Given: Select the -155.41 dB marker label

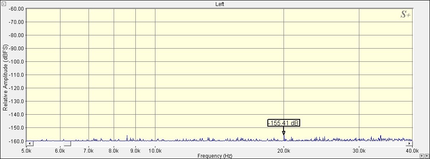Looking at the screenshot, I should [284, 123].
